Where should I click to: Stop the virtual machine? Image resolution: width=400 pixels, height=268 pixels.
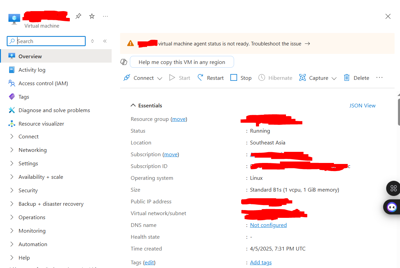click(241, 78)
